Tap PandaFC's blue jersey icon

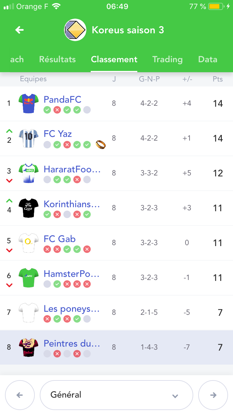[29, 103]
